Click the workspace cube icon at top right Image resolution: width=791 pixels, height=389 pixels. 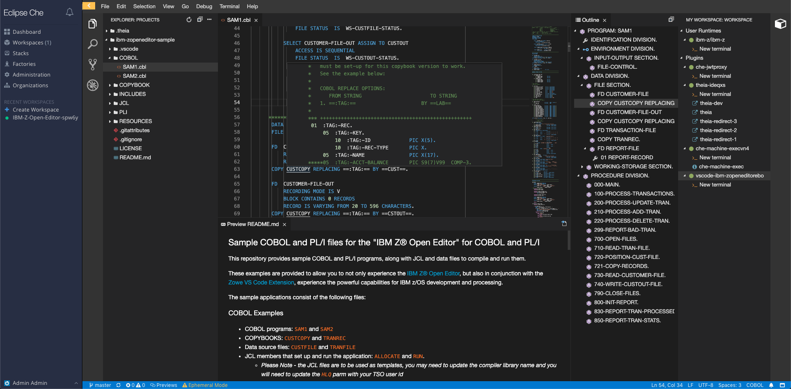pyautogui.click(x=780, y=23)
